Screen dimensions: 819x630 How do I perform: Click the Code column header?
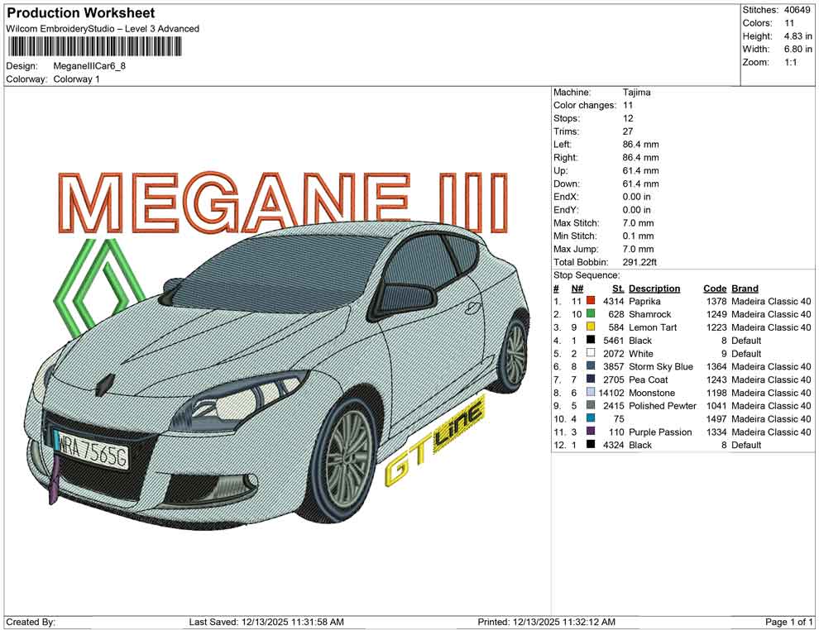pos(715,288)
